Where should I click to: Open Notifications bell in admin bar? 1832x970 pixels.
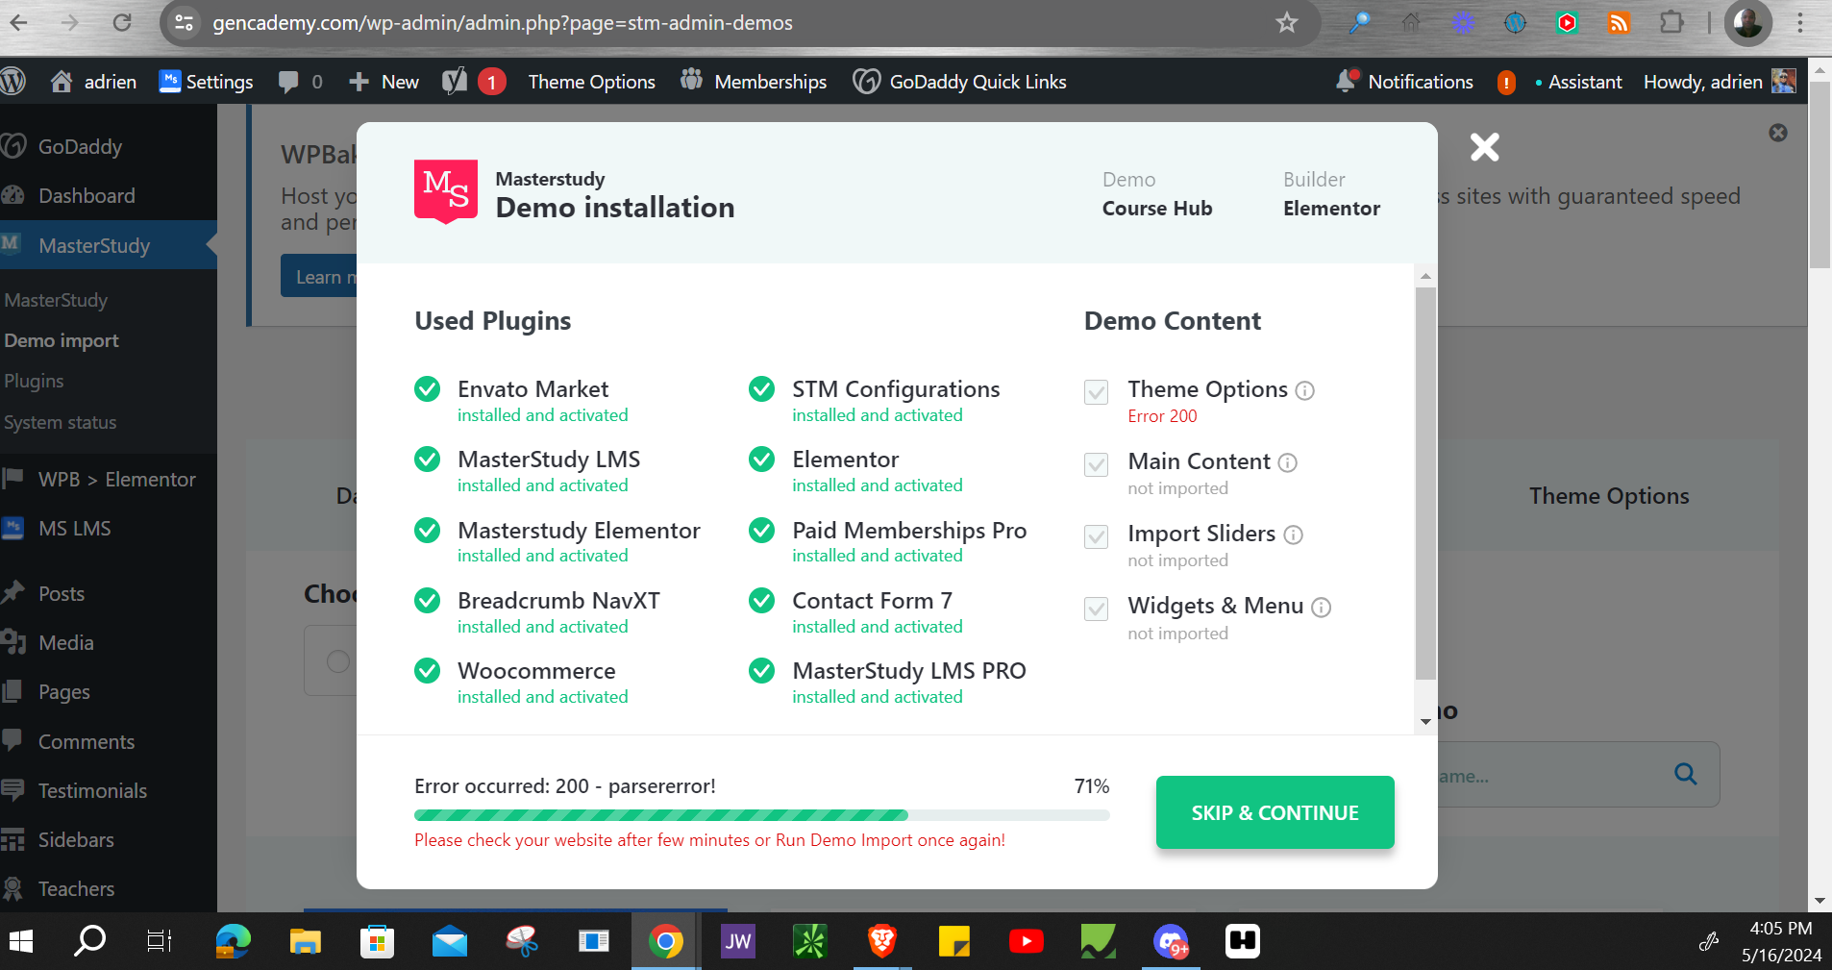pos(1404,82)
